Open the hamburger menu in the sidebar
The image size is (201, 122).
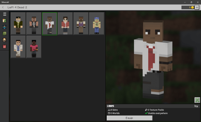pos(5,14)
